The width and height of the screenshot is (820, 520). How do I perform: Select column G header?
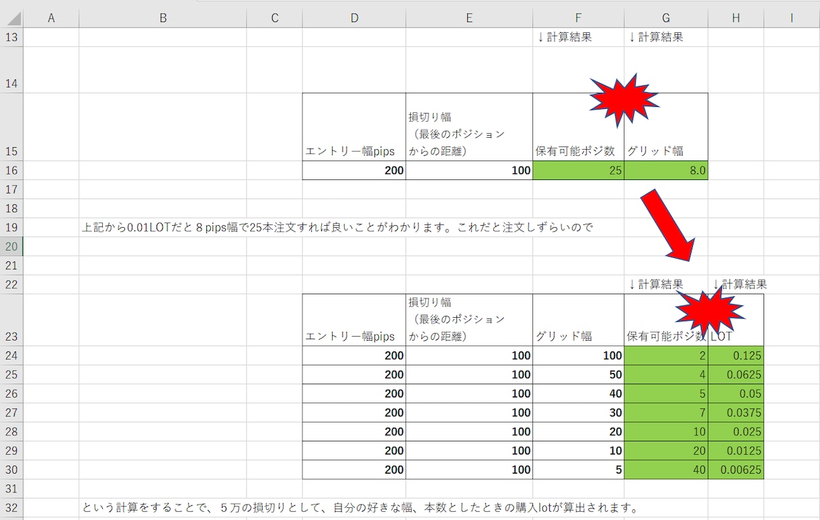[x=665, y=19]
